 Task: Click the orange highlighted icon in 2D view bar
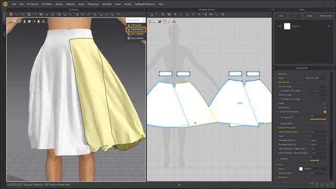point(165,22)
